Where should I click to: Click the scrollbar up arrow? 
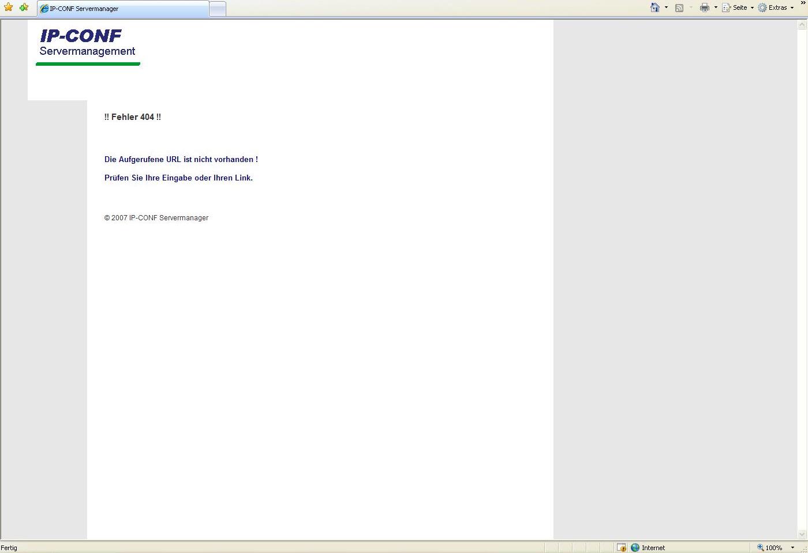point(802,25)
